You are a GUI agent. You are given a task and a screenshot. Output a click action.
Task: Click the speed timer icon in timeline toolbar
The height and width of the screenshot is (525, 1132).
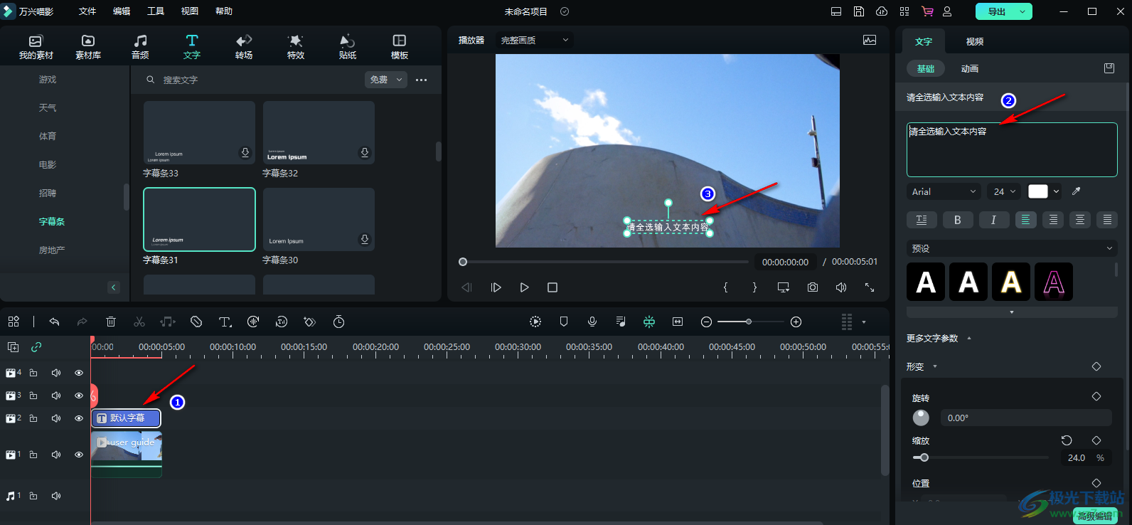pyautogui.click(x=339, y=322)
